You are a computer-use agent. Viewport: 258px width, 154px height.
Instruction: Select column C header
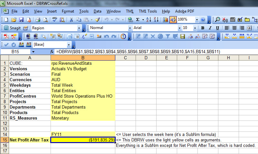(x=125, y=58)
